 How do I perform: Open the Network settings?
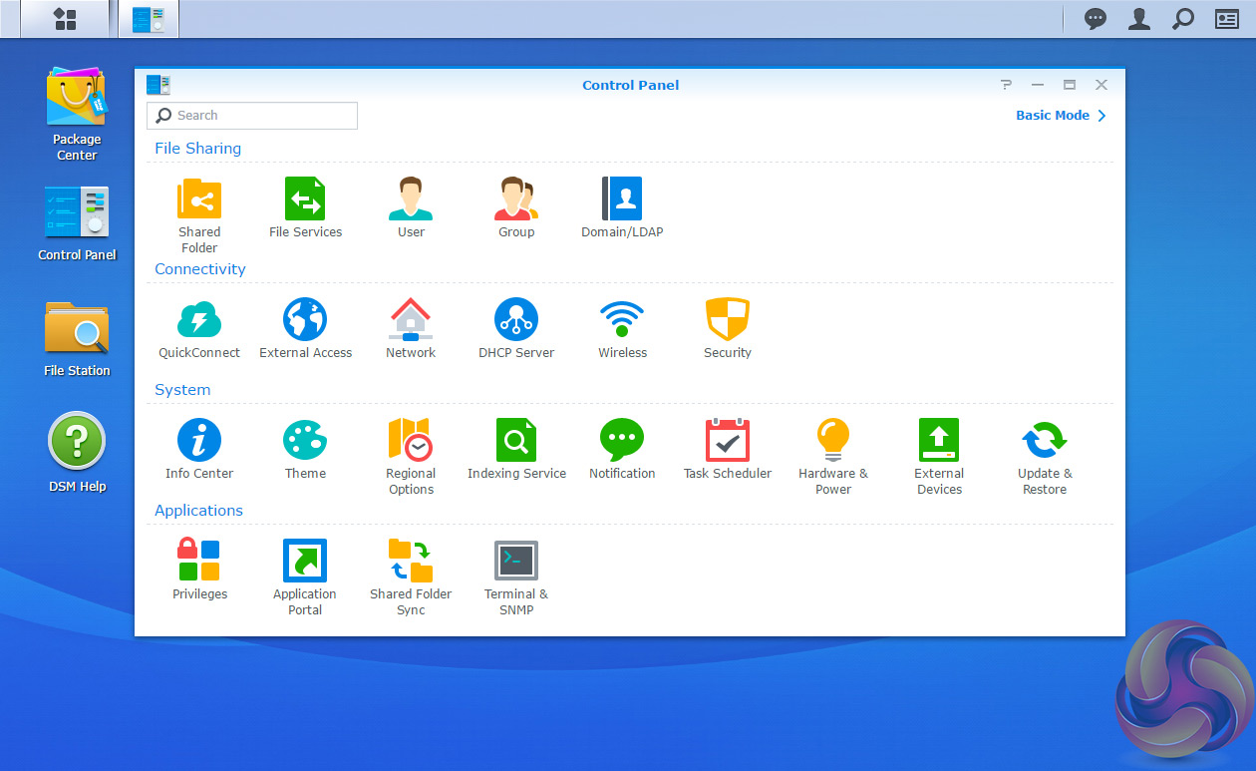(x=411, y=328)
